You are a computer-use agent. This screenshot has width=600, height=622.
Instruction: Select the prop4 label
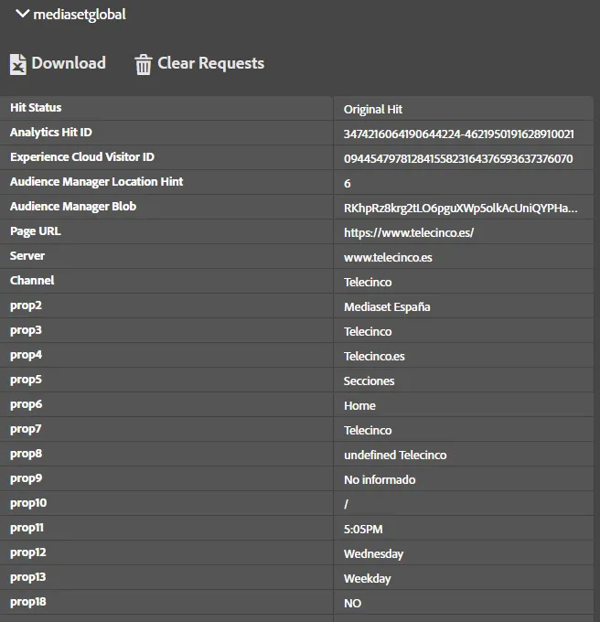pyautogui.click(x=26, y=355)
